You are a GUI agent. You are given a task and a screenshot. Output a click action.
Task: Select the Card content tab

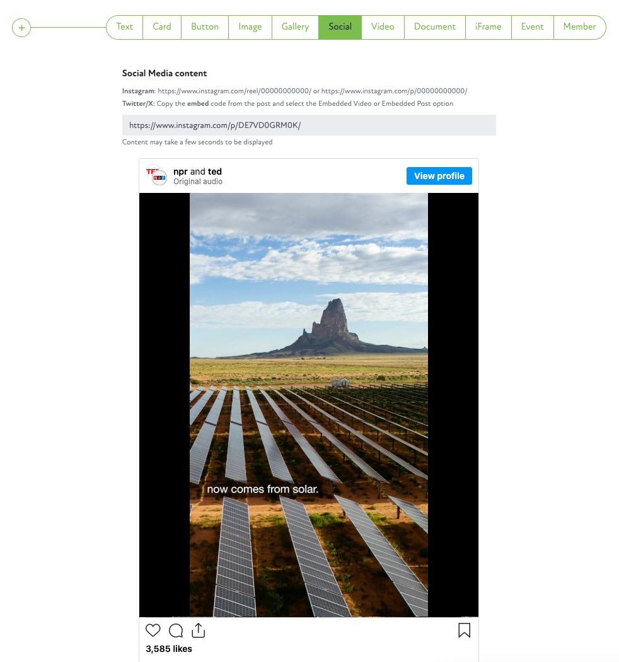[x=162, y=27]
